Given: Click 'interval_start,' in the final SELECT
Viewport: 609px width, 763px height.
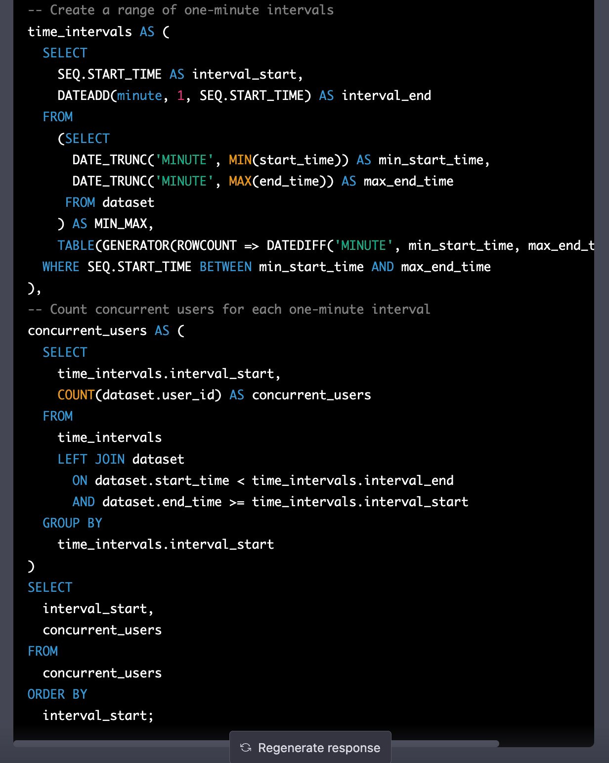Looking at the screenshot, I should click(98, 609).
